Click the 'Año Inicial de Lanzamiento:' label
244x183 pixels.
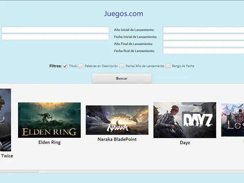coord(134,30)
